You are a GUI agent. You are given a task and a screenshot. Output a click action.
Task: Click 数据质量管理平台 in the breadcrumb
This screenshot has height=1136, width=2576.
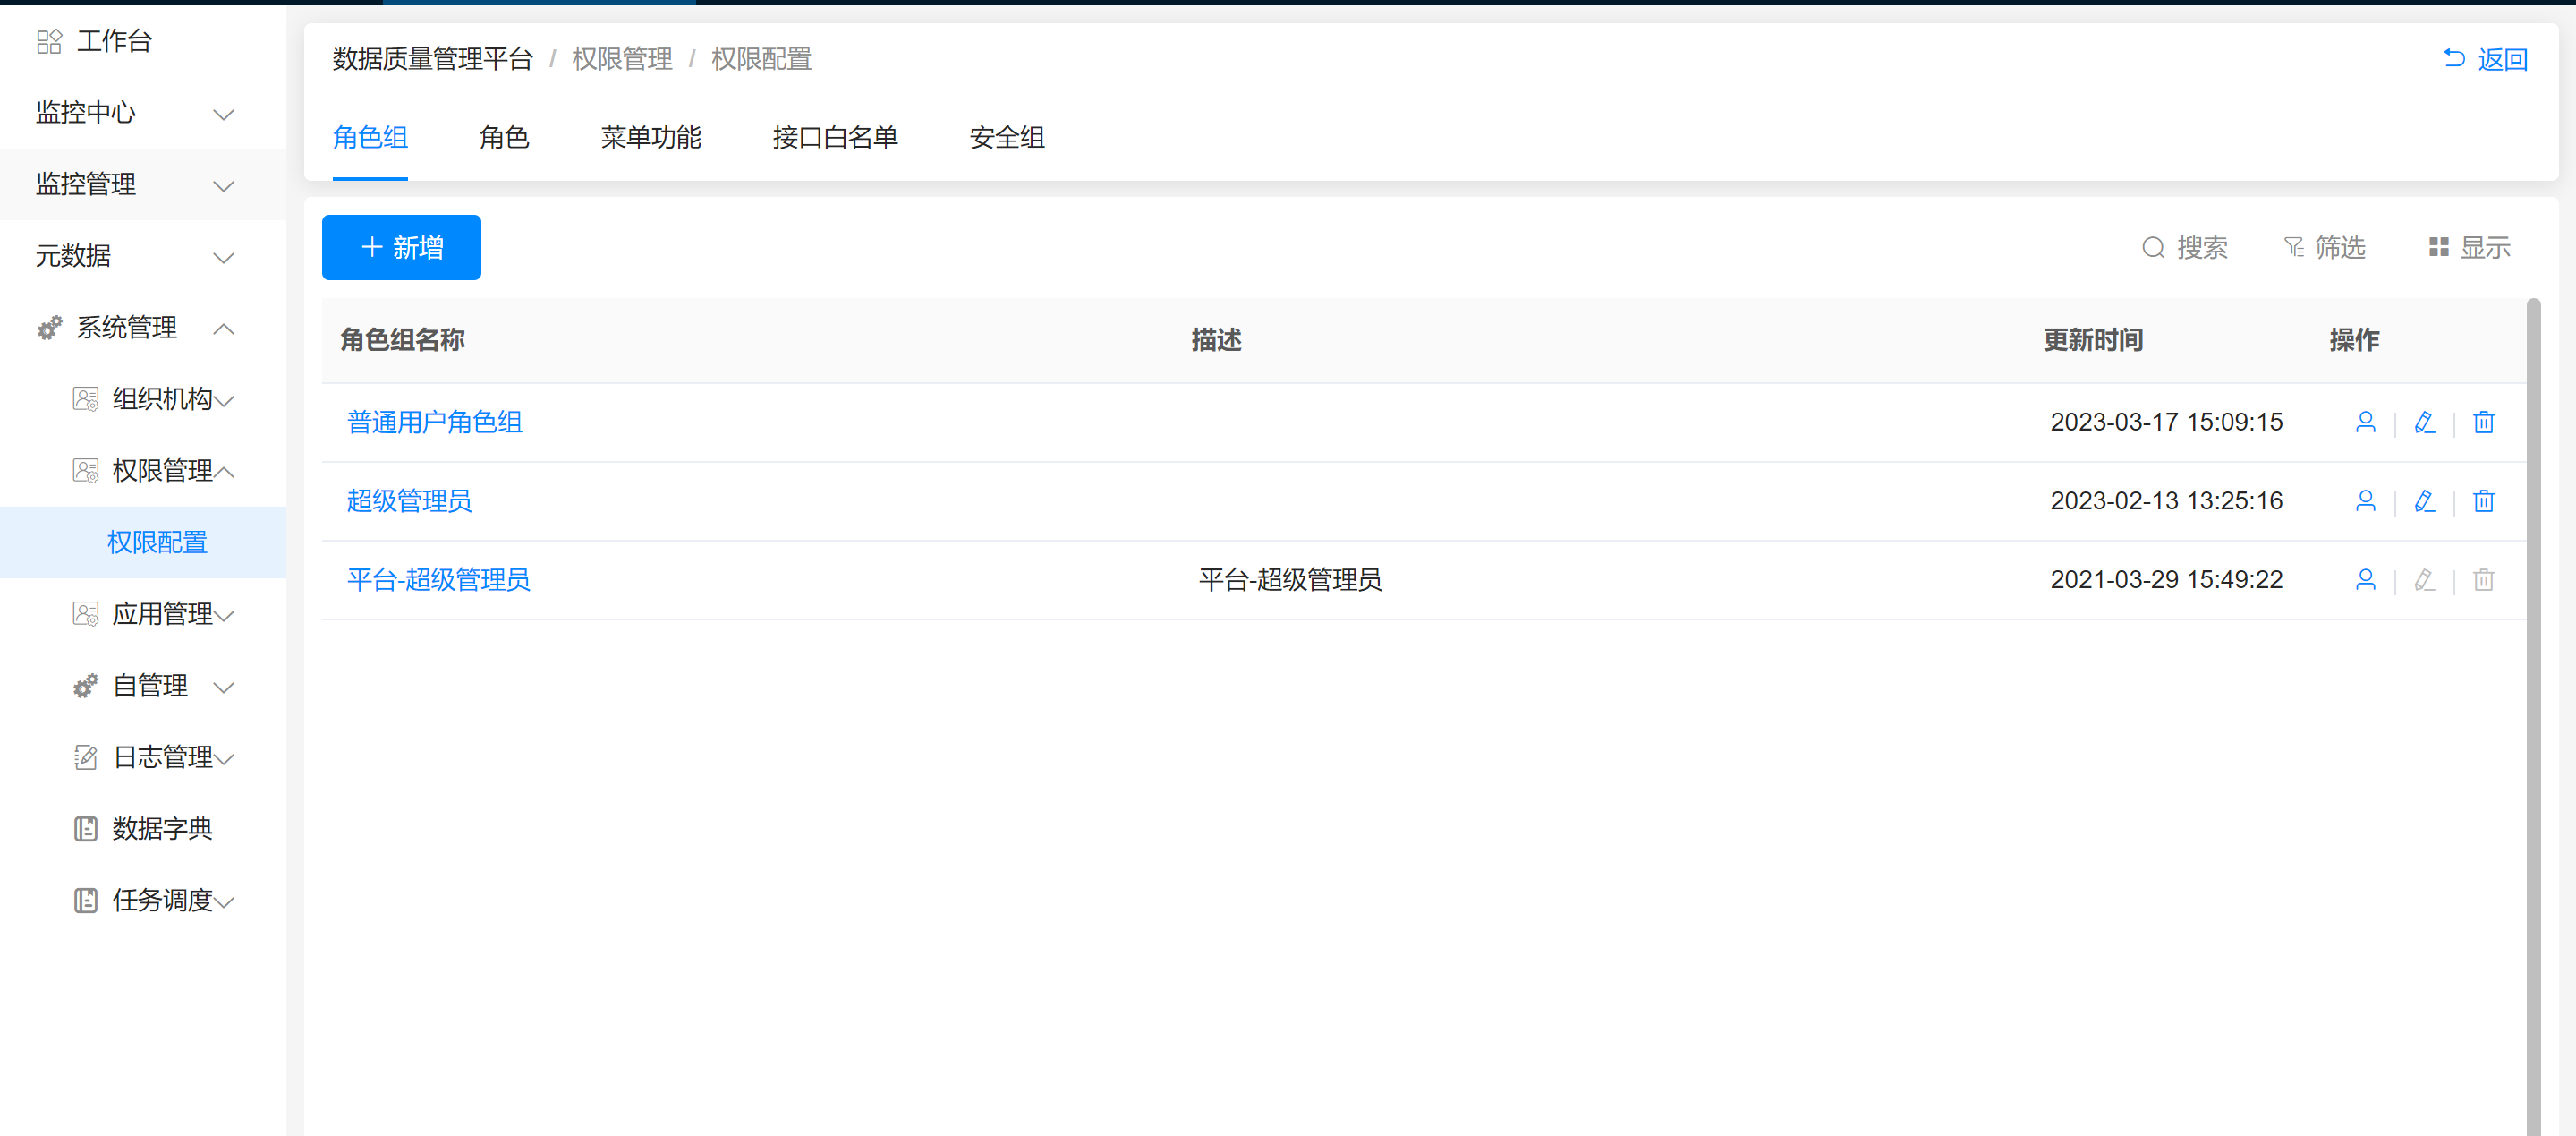coord(433,59)
